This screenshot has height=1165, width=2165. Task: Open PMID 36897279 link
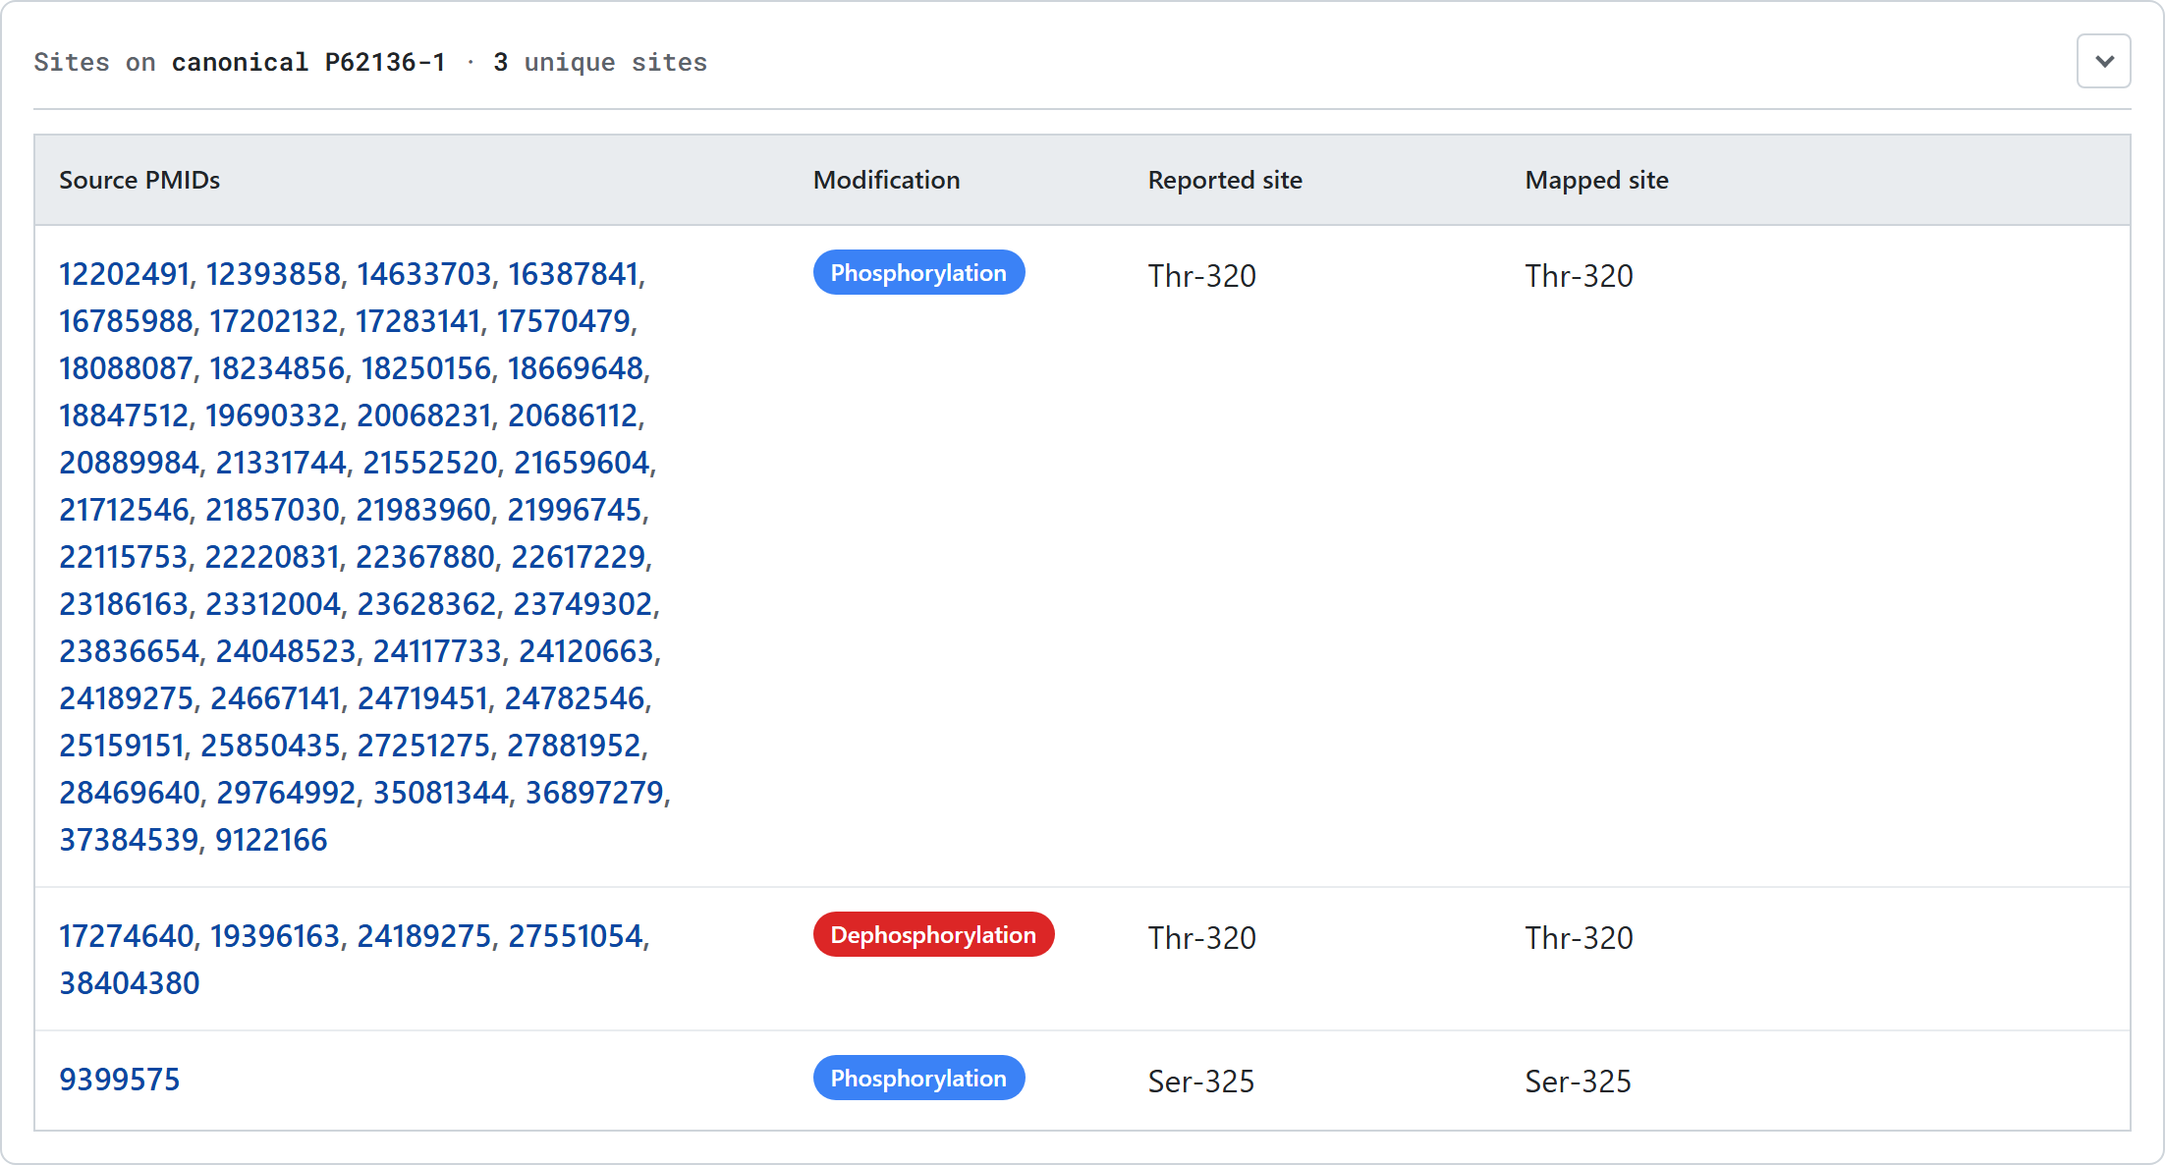coord(594,793)
